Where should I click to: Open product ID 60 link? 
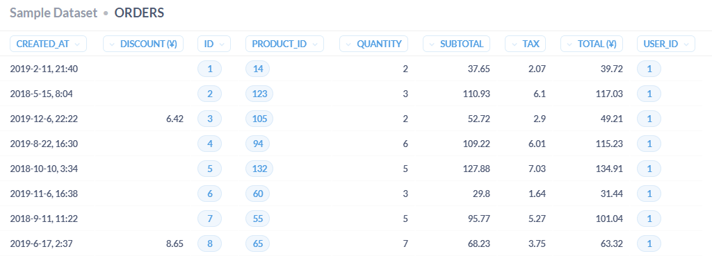(x=257, y=194)
